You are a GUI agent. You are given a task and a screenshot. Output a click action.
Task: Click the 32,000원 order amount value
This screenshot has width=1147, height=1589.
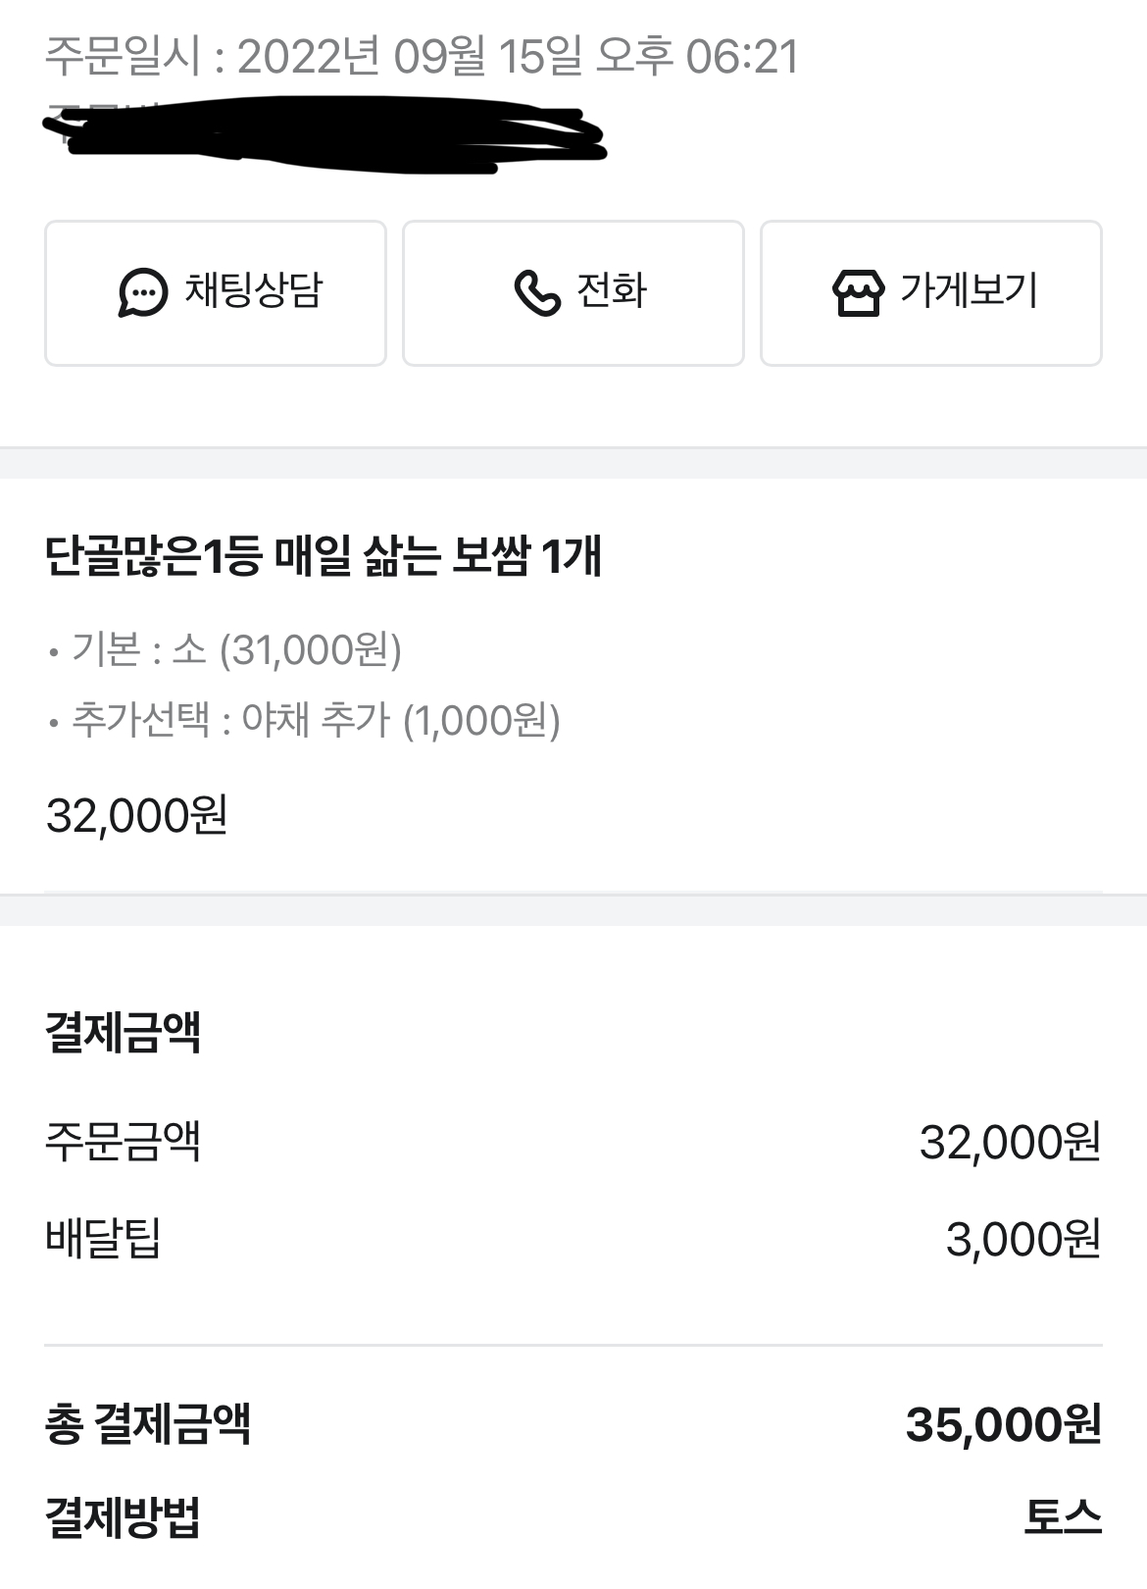click(1011, 1142)
